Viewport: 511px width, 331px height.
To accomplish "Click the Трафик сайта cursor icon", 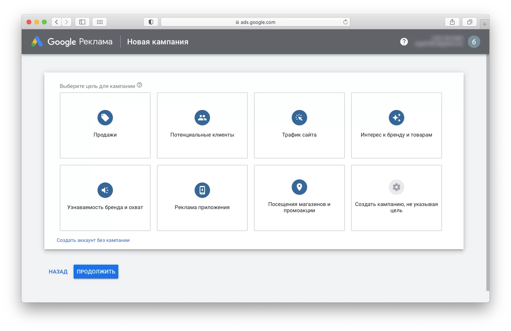I will (x=299, y=117).
